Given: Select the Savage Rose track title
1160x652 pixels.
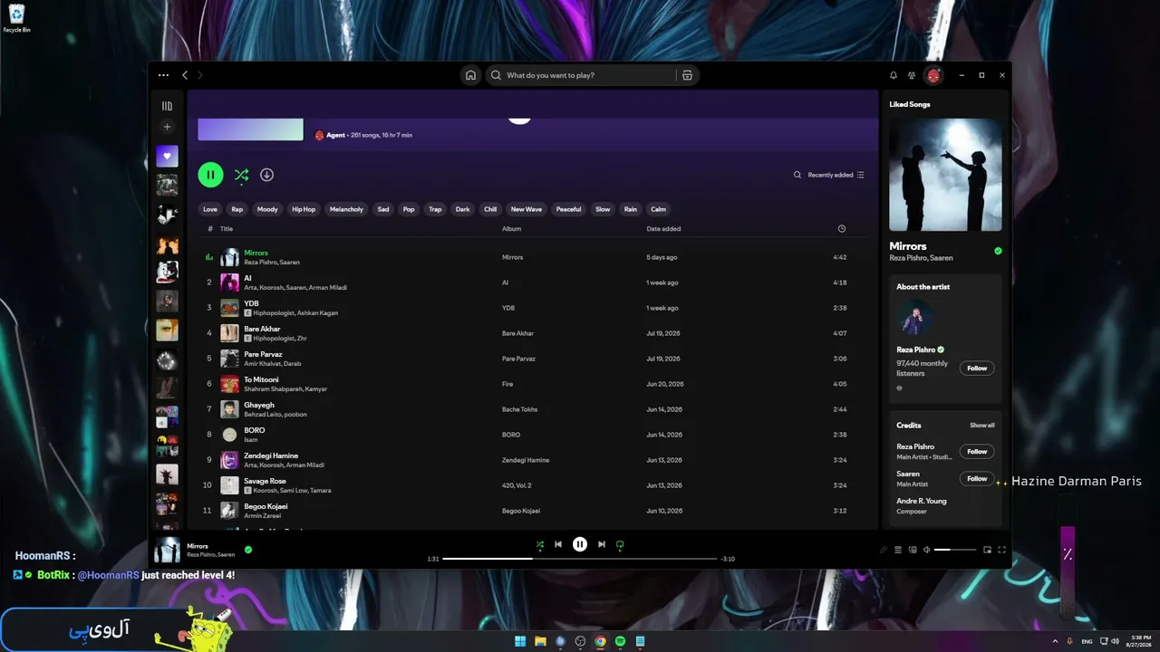Looking at the screenshot, I should point(265,481).
